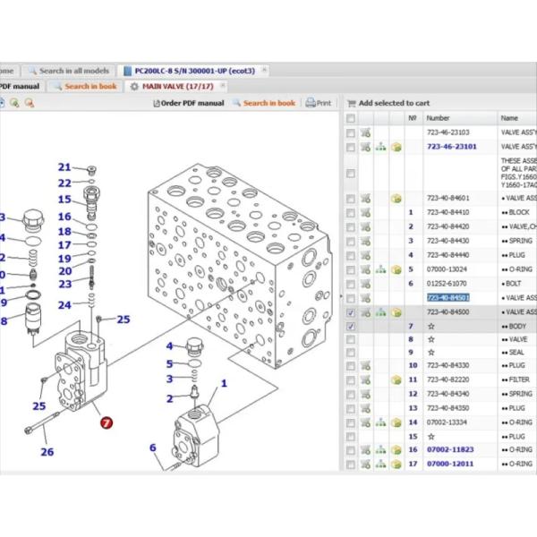Click the red callout 7 on diagram
The image size is (537, 537).
tap(107, 422)
